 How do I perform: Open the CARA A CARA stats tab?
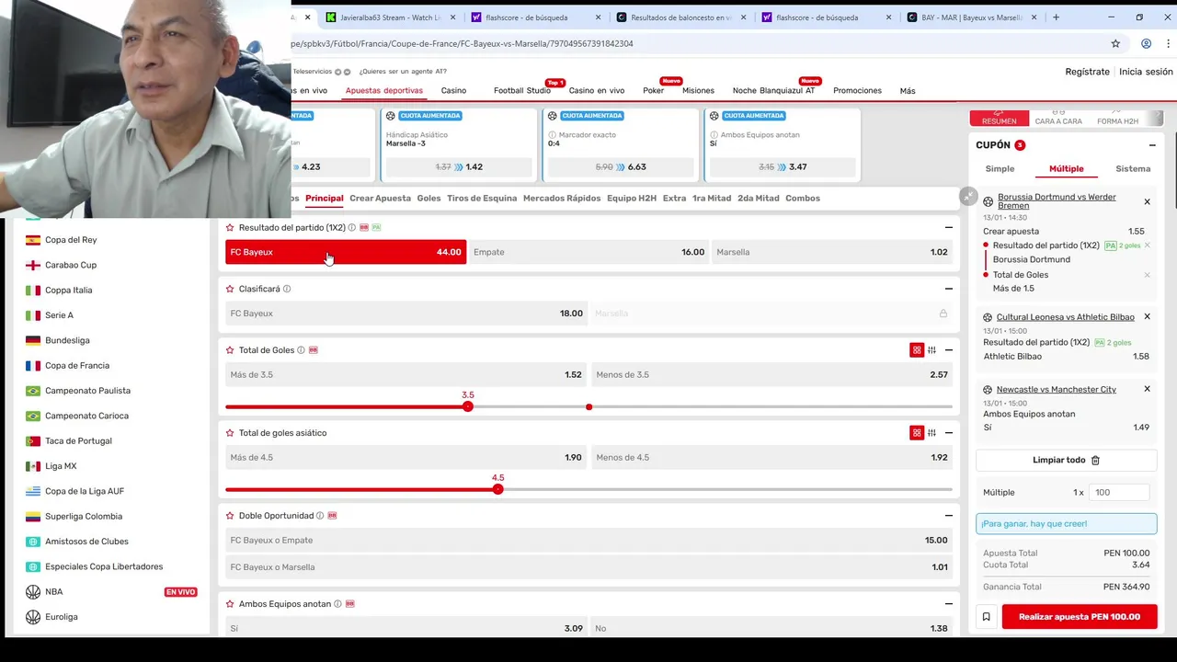point(1058,118)
